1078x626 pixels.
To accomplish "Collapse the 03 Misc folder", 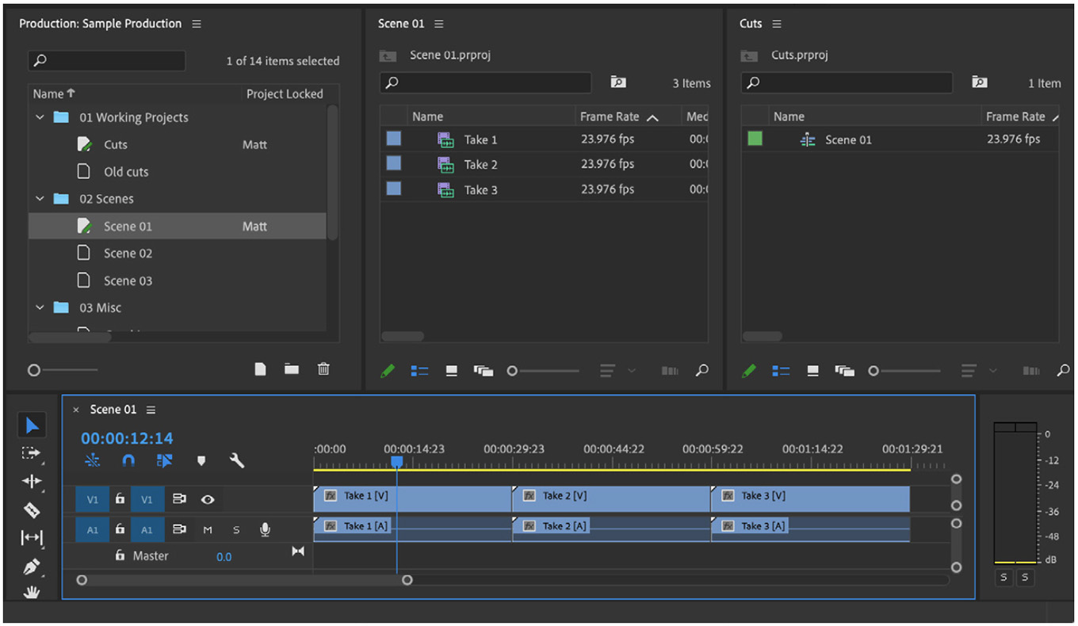I will pos(40,307).
